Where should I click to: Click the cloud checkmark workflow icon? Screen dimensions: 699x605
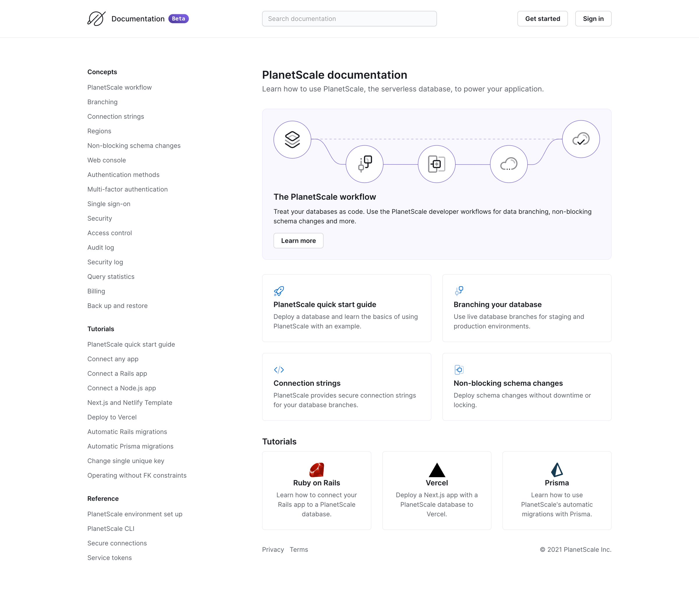pyautogui.click(x=581, y=139)
